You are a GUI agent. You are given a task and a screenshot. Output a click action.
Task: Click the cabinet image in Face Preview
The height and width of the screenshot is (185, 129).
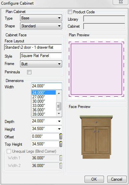(96, 137)
